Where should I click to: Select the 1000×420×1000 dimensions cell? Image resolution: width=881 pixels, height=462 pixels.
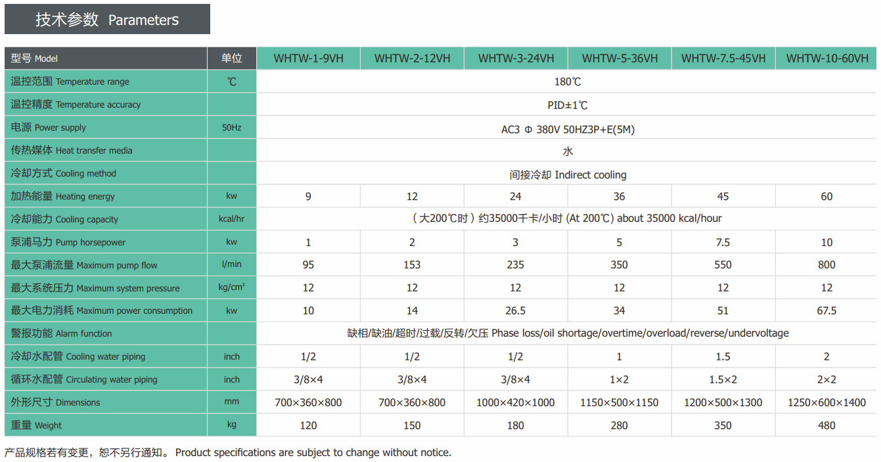click(x=516, y=402)
